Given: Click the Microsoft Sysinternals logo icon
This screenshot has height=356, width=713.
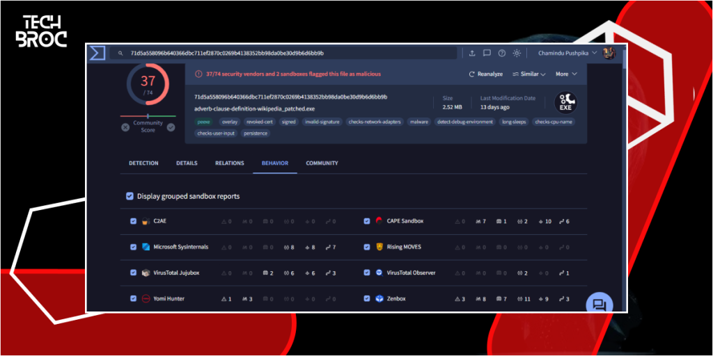Looking at the screenshot, I should pyautogui.click(x=146, y=247).
